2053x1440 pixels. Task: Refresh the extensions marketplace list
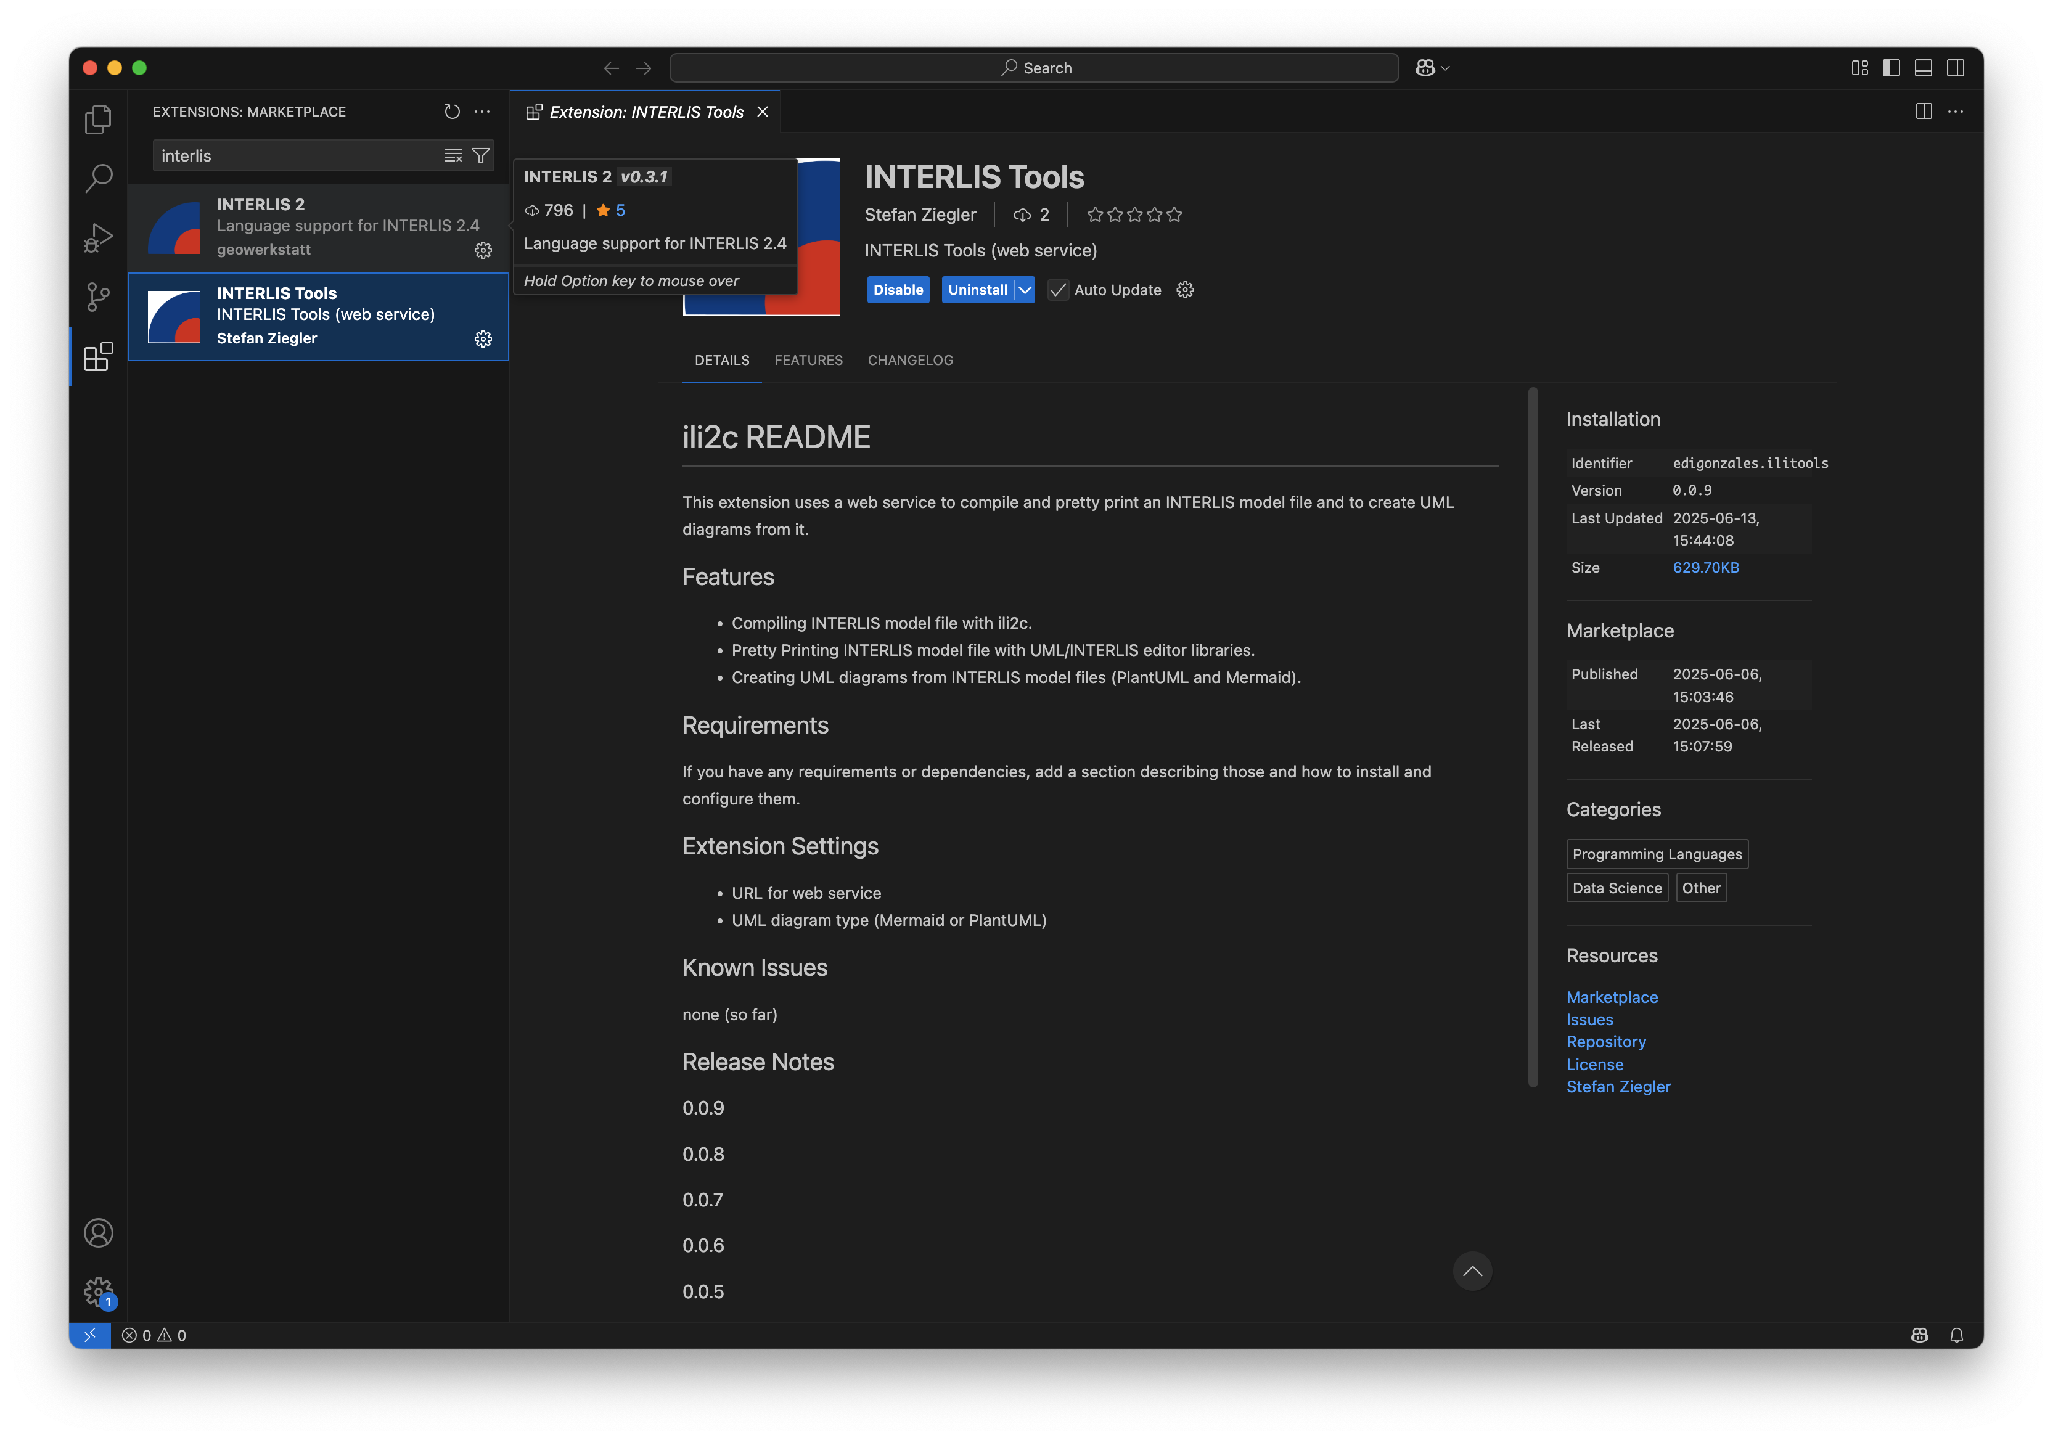click(x=453, y=112)
